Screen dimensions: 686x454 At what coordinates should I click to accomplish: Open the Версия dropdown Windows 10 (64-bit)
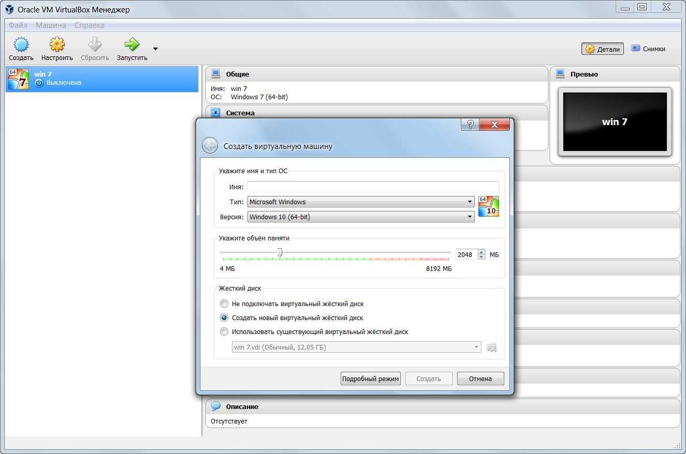(361, 217)
